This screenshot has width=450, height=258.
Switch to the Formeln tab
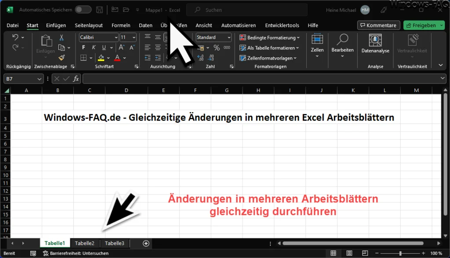pyautogui.click(x=121, y=25)
